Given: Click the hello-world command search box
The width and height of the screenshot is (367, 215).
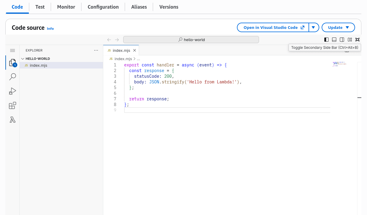Looking at the screenshot, I should [191, 40].
